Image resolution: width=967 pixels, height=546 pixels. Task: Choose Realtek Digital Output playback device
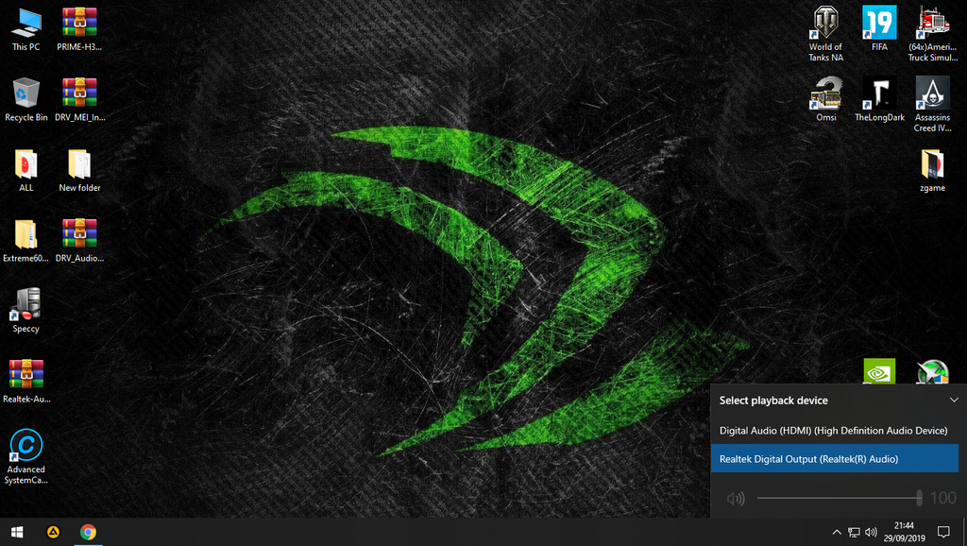[835, 458]
